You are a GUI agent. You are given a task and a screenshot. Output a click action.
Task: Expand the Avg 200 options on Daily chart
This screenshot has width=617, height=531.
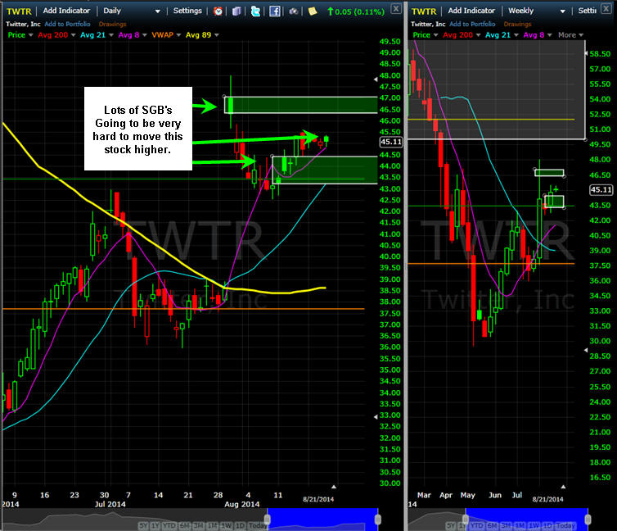73,35
